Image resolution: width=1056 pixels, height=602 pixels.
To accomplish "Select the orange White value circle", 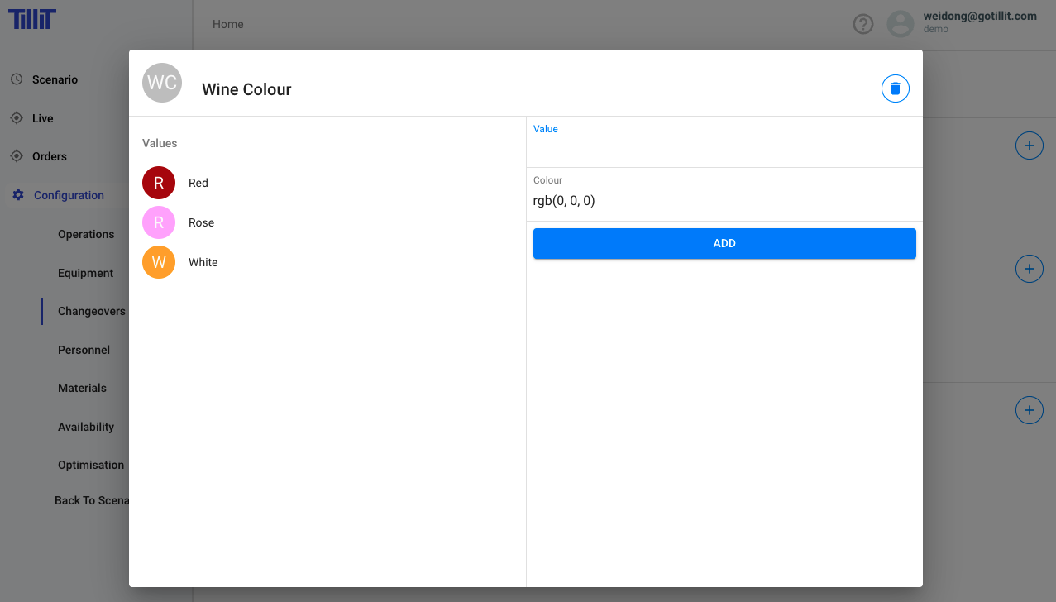I will pyautogui.click(x=159, y=262).
